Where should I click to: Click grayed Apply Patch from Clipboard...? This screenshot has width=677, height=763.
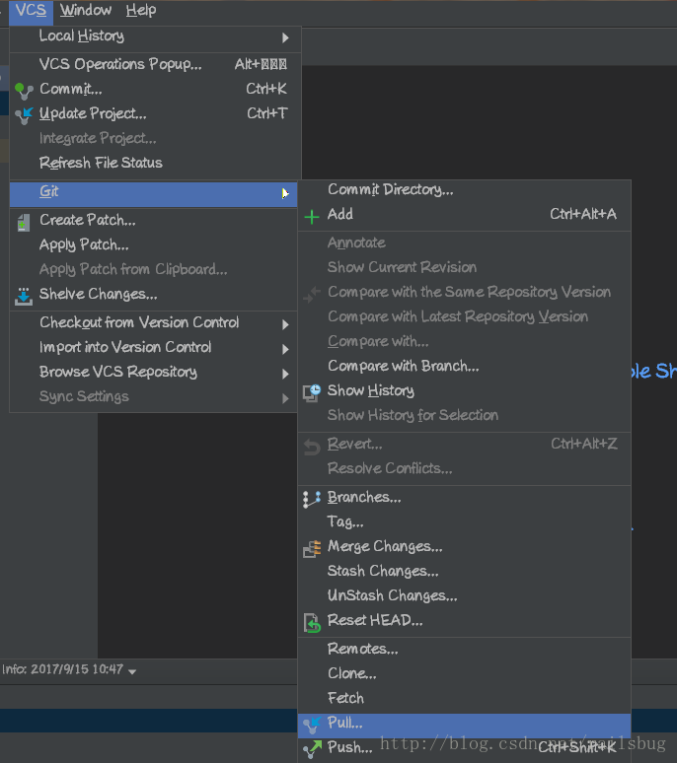[153, 269]
